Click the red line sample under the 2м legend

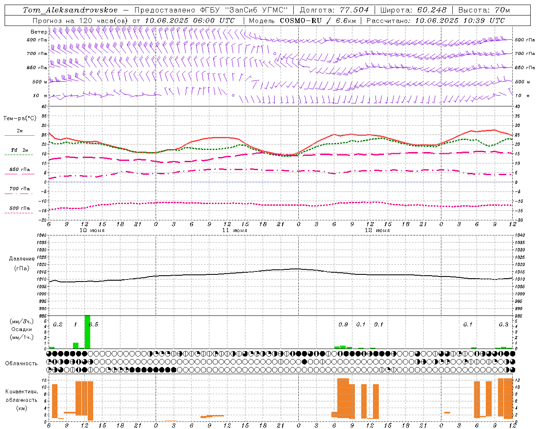[19, 135]
